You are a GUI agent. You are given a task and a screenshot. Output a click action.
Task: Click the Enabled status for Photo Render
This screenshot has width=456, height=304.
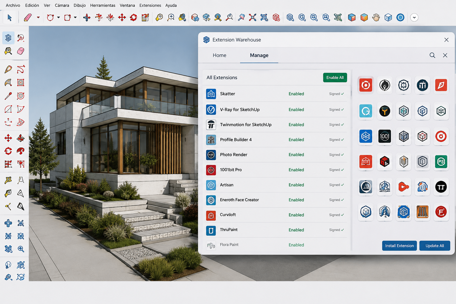pos(296,155)
